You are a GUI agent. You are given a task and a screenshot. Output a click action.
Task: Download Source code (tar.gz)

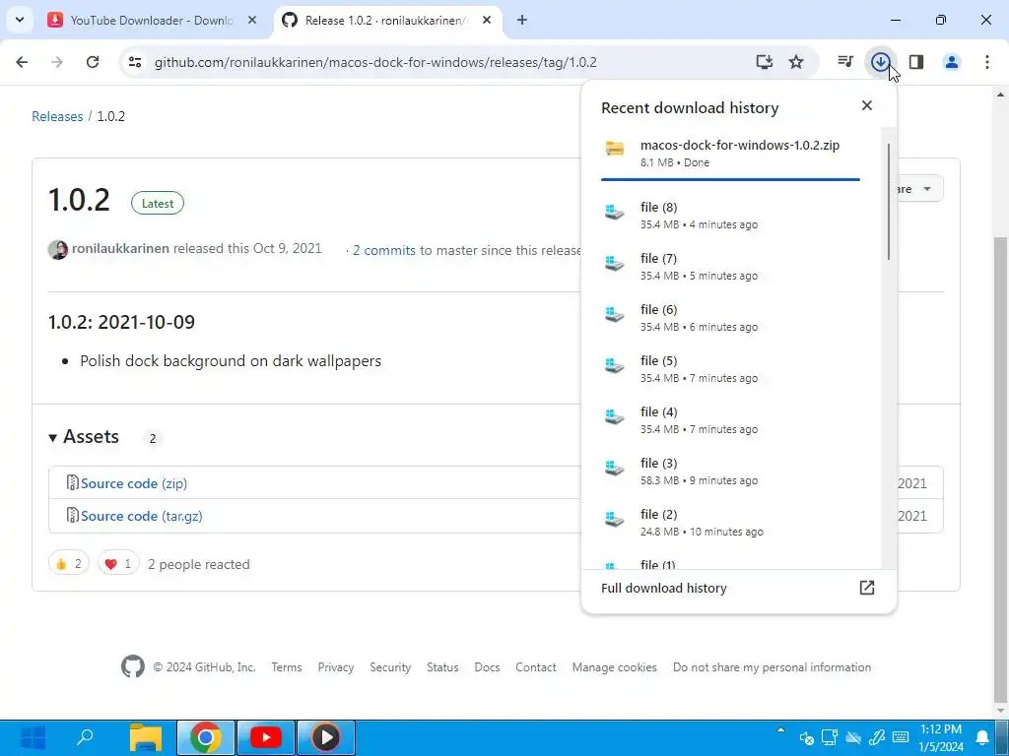142,516
